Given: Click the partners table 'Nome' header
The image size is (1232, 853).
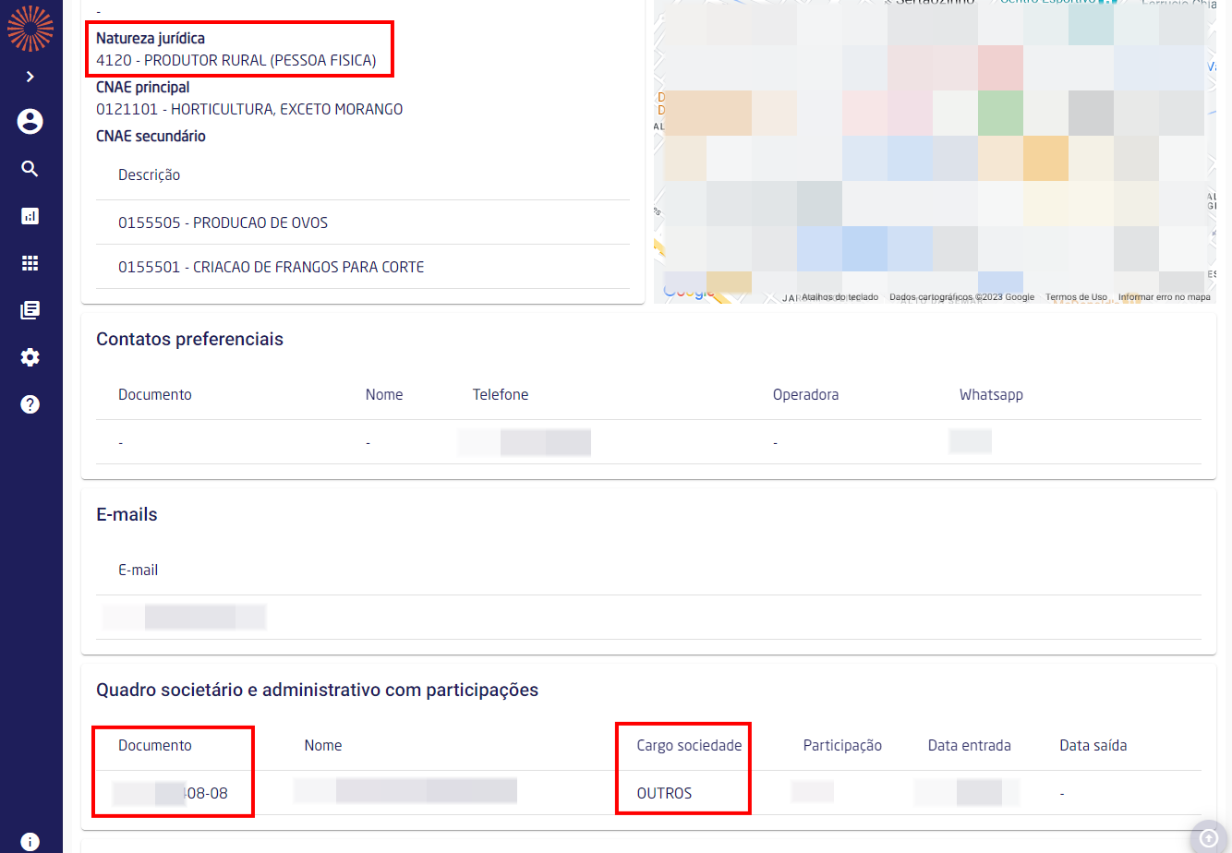Looking at the screenshot, I should pos(323,746).
